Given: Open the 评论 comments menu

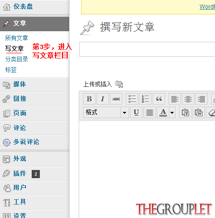Looking at the screenshot, I should (x=35, y=128).
